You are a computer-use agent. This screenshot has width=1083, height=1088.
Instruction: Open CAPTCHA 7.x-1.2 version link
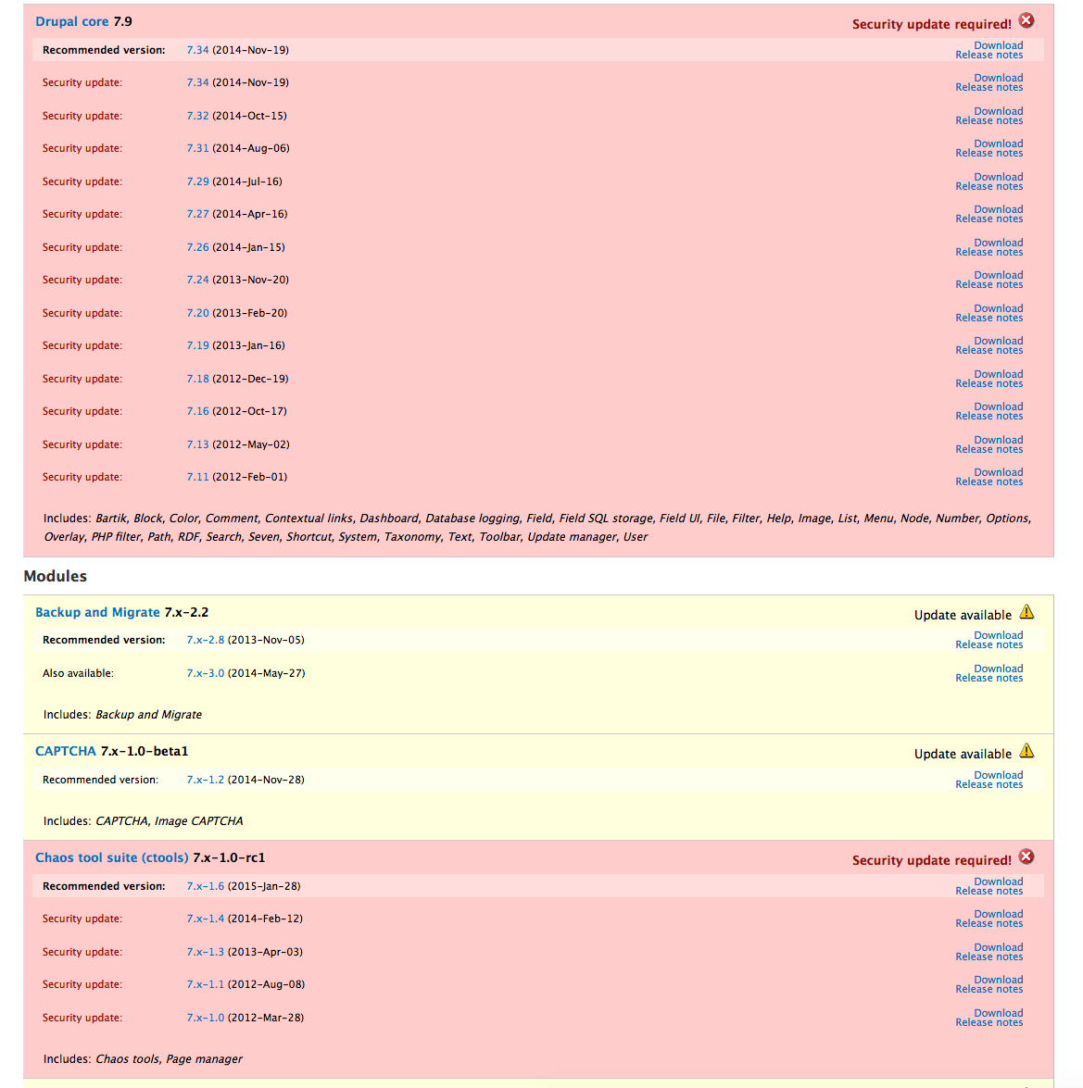click(x=206, y=780)
